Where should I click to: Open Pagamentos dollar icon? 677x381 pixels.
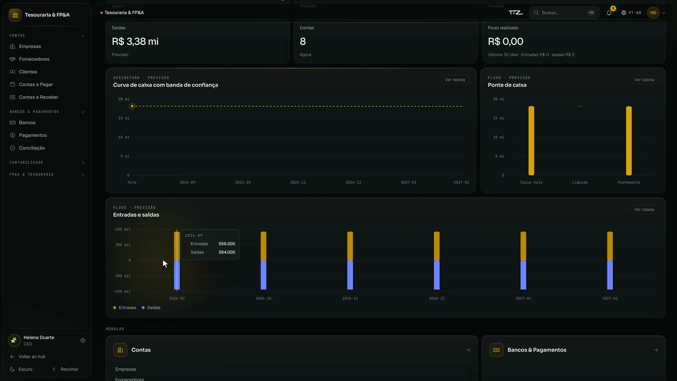click(13, 135)
